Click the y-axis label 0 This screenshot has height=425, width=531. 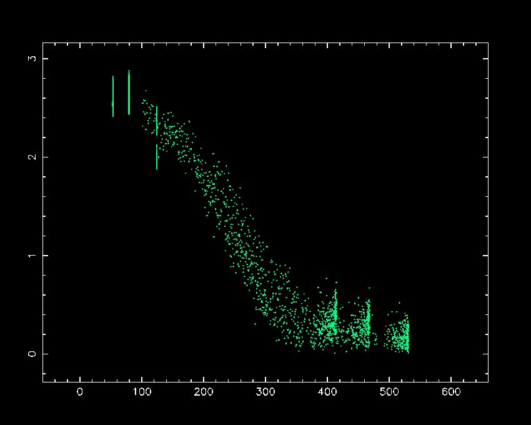tap(32, 354)
